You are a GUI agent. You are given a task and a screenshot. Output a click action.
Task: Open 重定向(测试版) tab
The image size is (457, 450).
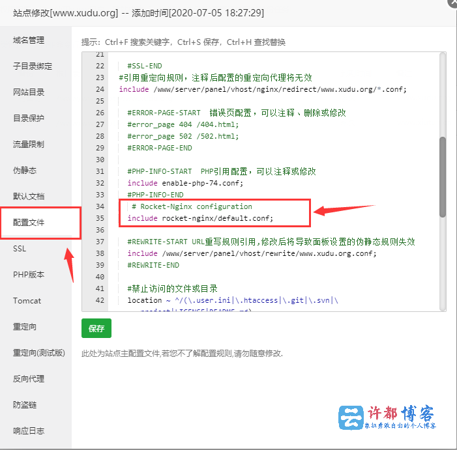coord(39,353)
